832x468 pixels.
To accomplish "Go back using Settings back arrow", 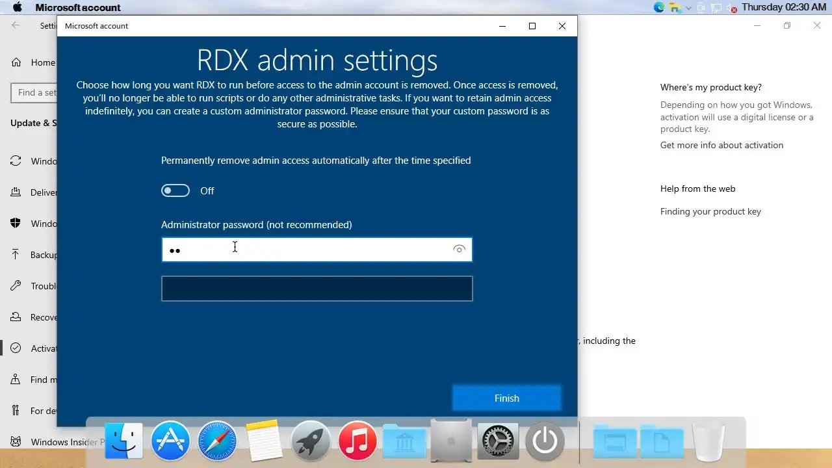I will [16, 25].
